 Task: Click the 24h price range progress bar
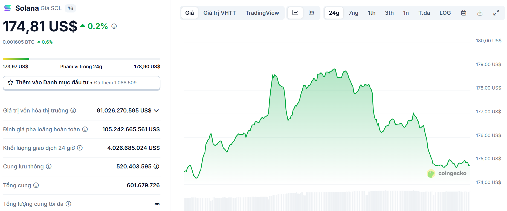coord(82,59)
